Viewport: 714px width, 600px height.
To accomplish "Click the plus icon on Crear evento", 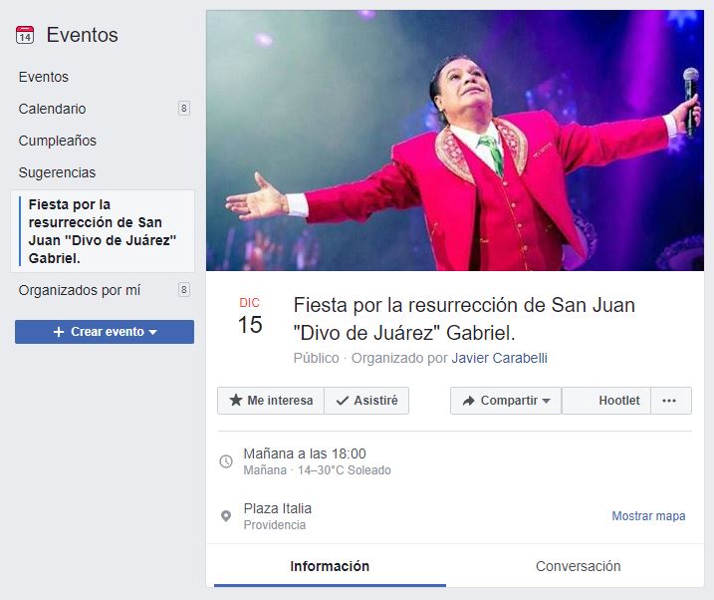I will click(x=59, y=332).
